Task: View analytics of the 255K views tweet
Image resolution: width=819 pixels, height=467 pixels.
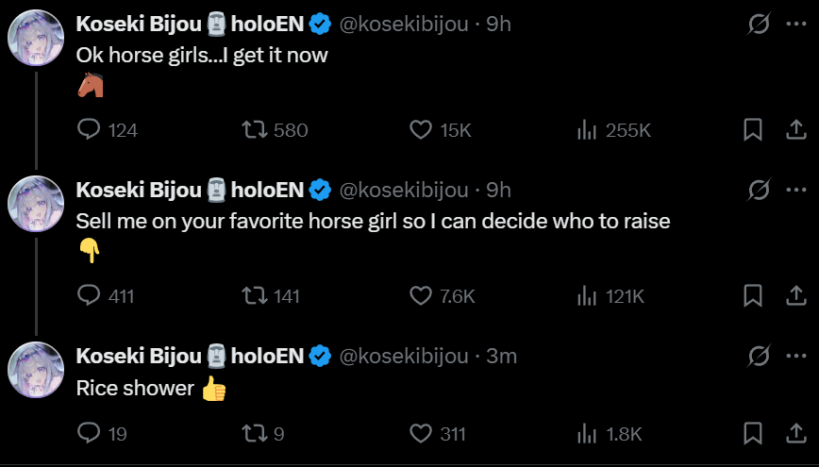Action: pyautogui.click(x=586, y=130)
